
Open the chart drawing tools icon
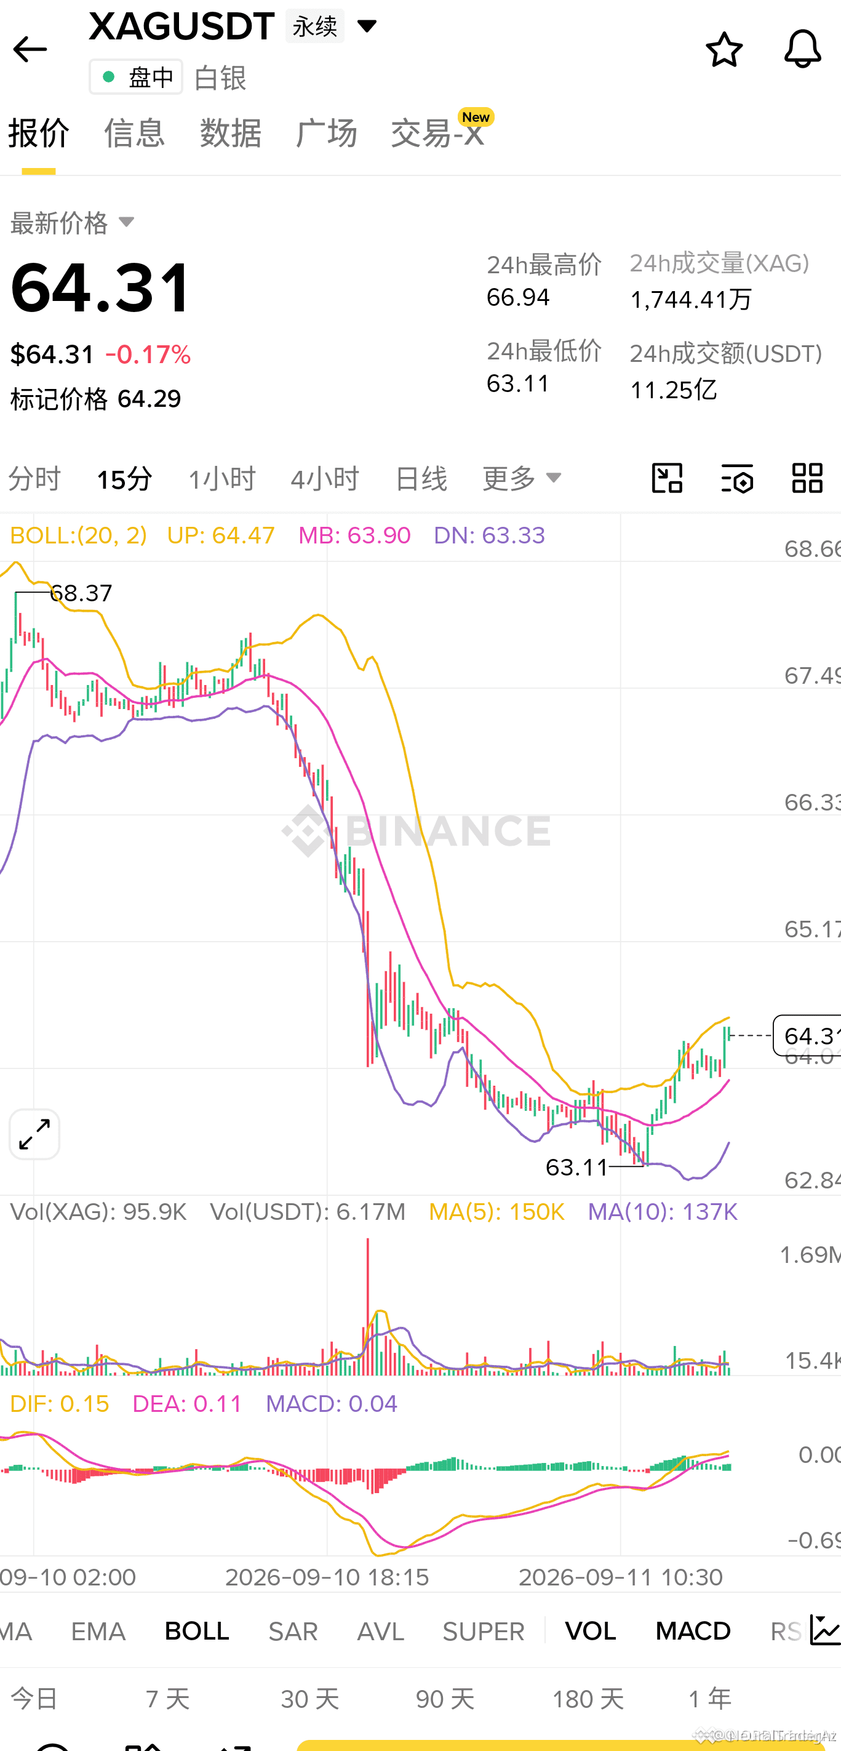click(667, 478)
